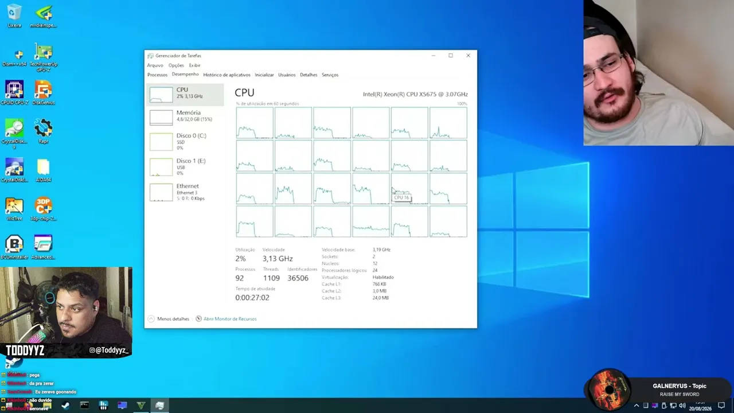Screen dimensions: 734x413
Task: Click the USB safely remove tray icon
Action: click(x=665, y=406)
